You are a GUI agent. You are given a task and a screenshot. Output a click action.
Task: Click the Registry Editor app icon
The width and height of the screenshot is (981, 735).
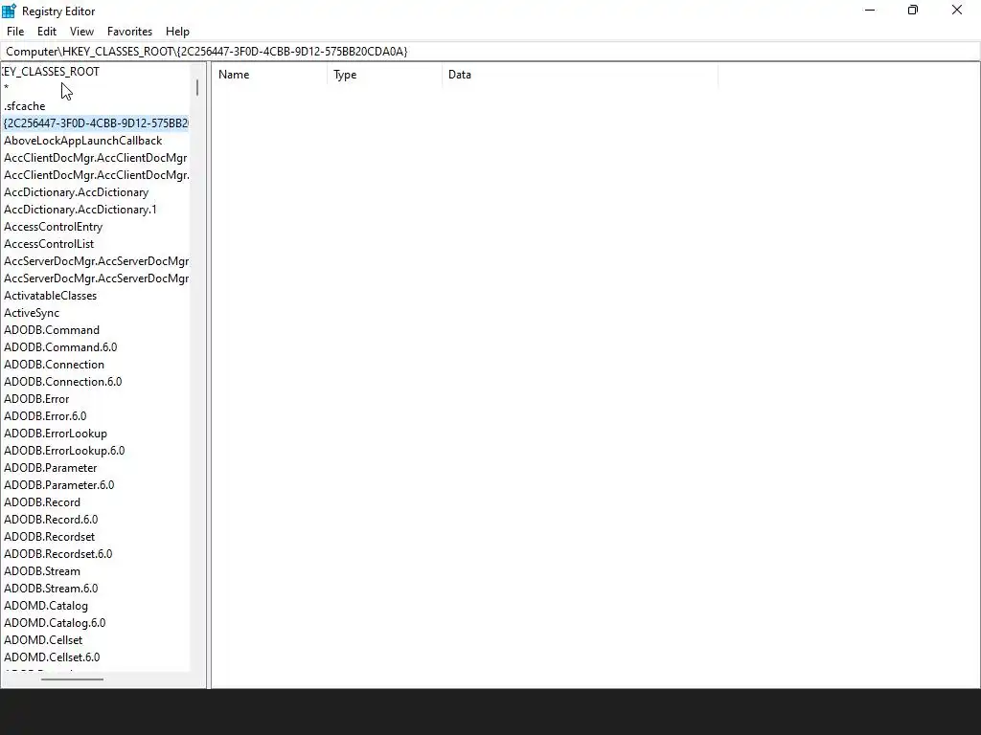(x=9, y=11)
